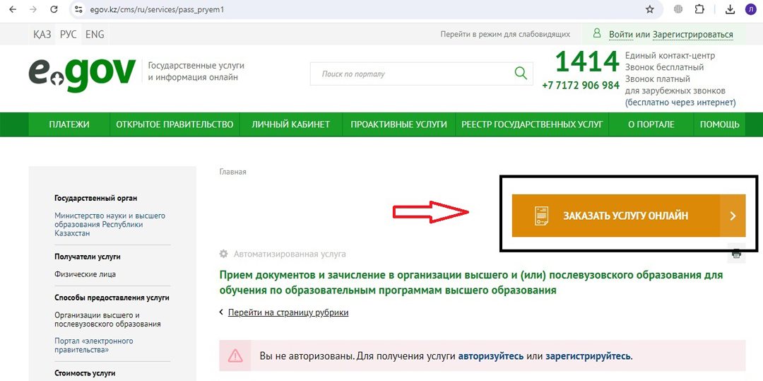Open the О ПОРТАЛЕ menu
This screenshot has height=381, width=763.
tap(651, 124)
